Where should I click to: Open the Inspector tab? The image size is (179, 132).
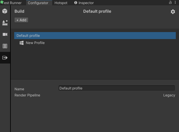click(84, 3)
